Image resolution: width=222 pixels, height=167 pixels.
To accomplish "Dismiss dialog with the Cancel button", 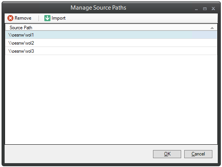I will 198,154.
